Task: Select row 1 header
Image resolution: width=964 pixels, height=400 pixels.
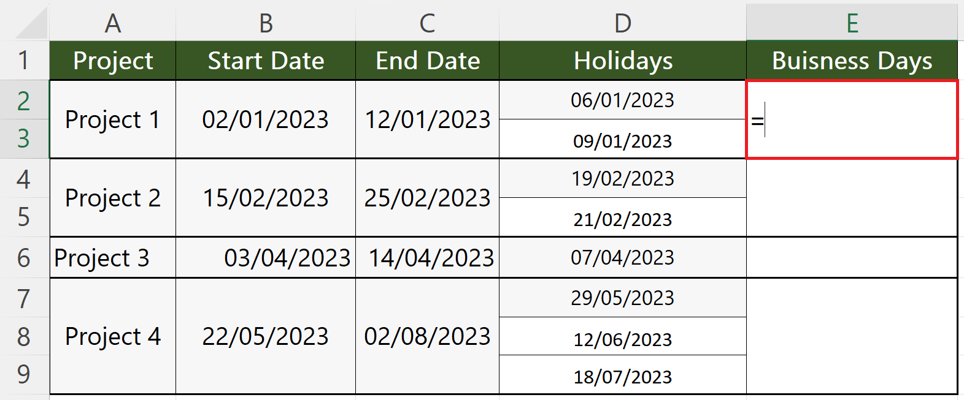Action: coord(24,59)
